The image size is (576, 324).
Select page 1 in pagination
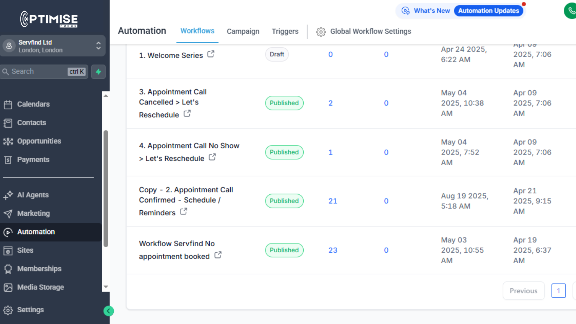[558, 291]
